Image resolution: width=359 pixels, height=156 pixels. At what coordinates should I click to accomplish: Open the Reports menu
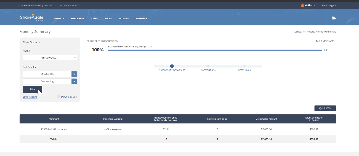pos(59,18)
